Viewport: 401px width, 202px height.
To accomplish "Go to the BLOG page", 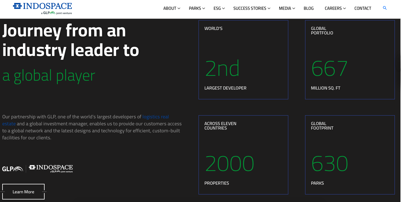I will pyautogui.click(x=308, y=8).
